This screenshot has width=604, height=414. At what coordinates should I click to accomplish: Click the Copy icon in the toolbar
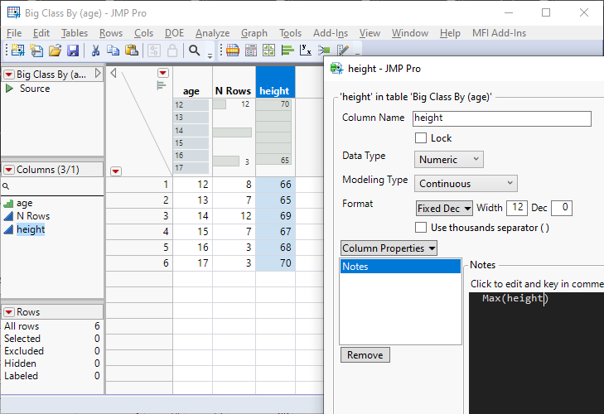(x=114, y=50)
